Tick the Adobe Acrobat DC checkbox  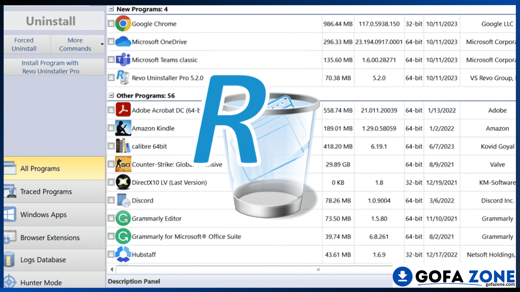point(111,110)
